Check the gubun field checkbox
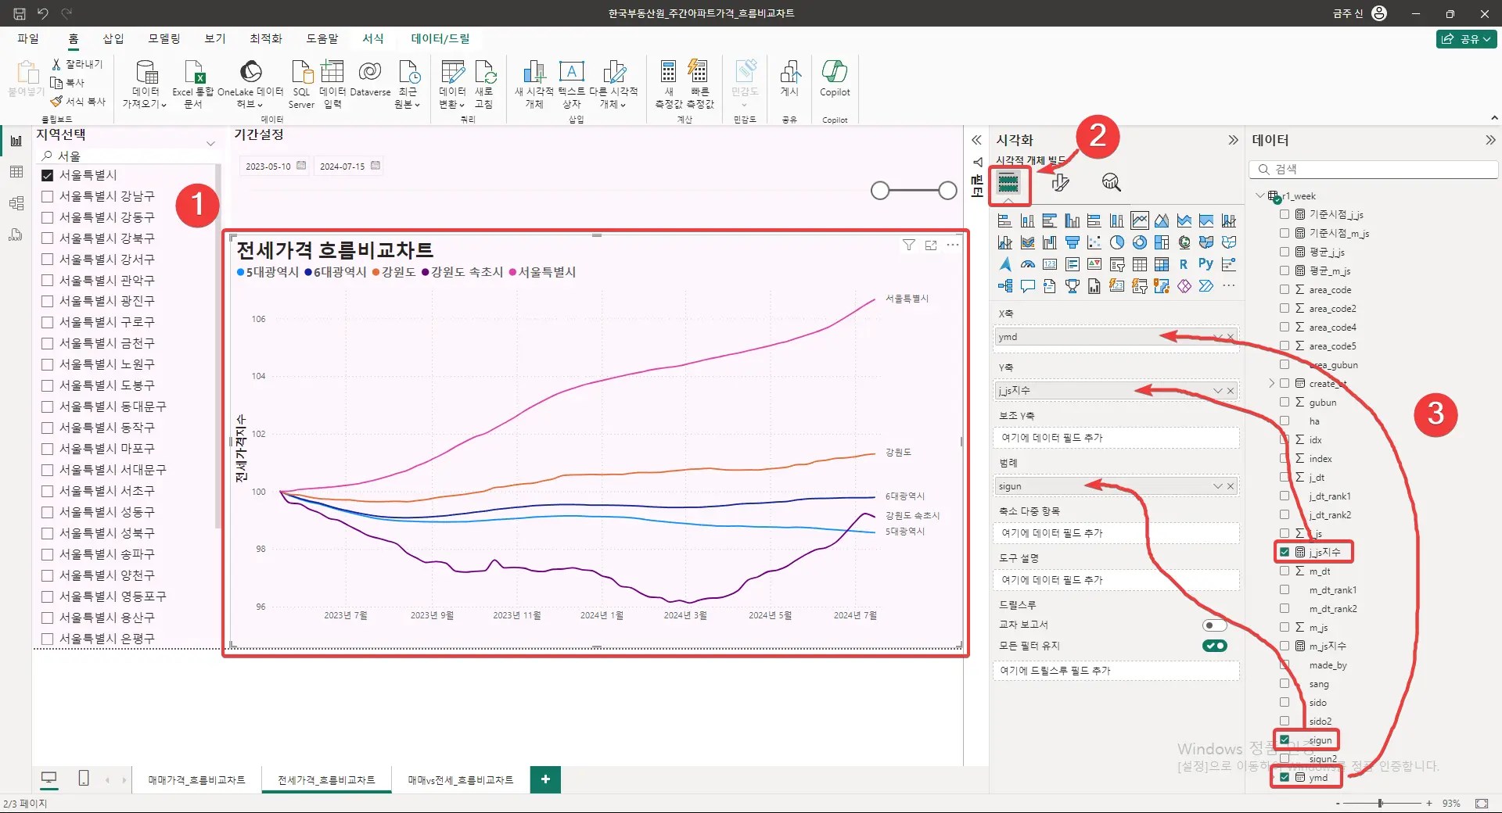 pyautogui.click(x=1285, y=402)
